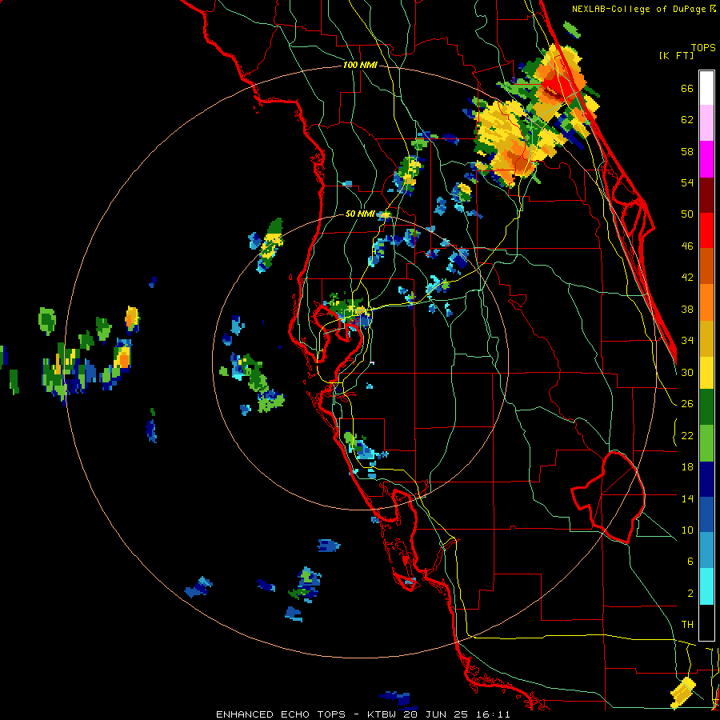Click the 'NEXLAB-College of DuPage' credit text
This screenshot has height=720, width=720.
638,9
